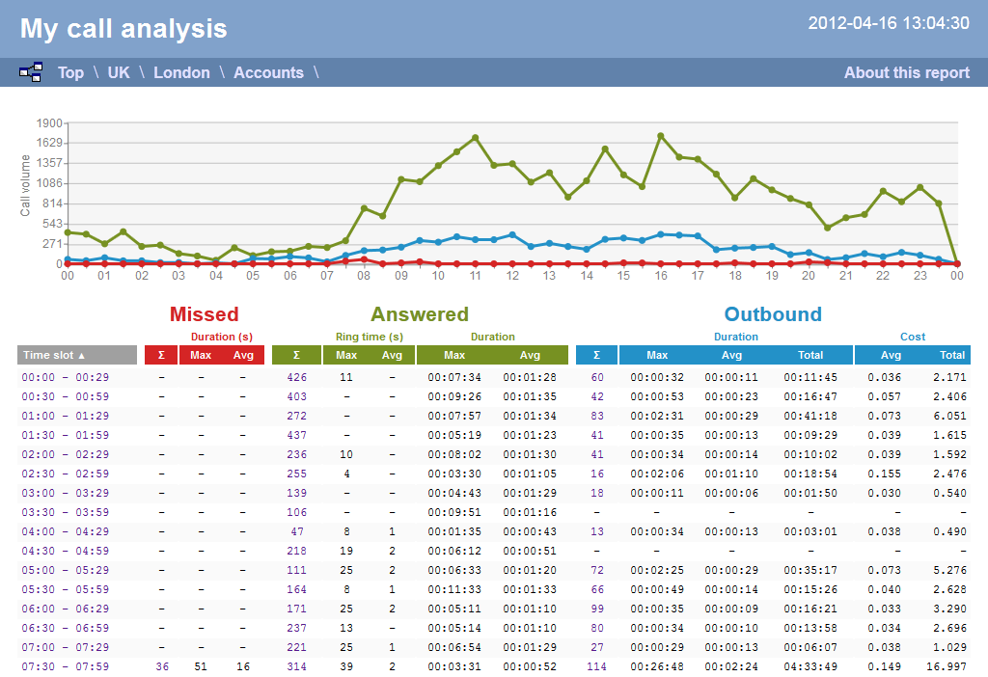Viewport: 988px width, 677px height.
Task: Sort Answered by "Avg" duration column
Action: 530,355
